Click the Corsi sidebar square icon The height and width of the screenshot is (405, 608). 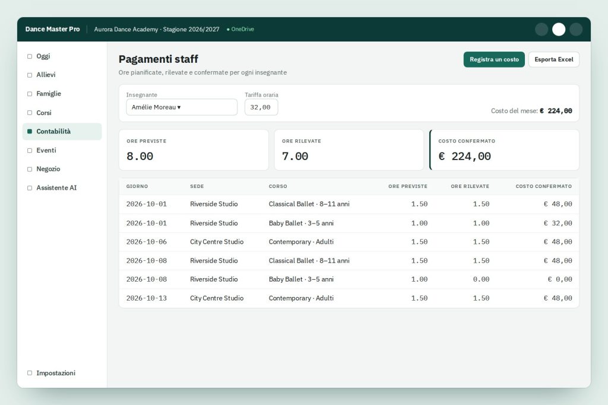coord(30,113)
